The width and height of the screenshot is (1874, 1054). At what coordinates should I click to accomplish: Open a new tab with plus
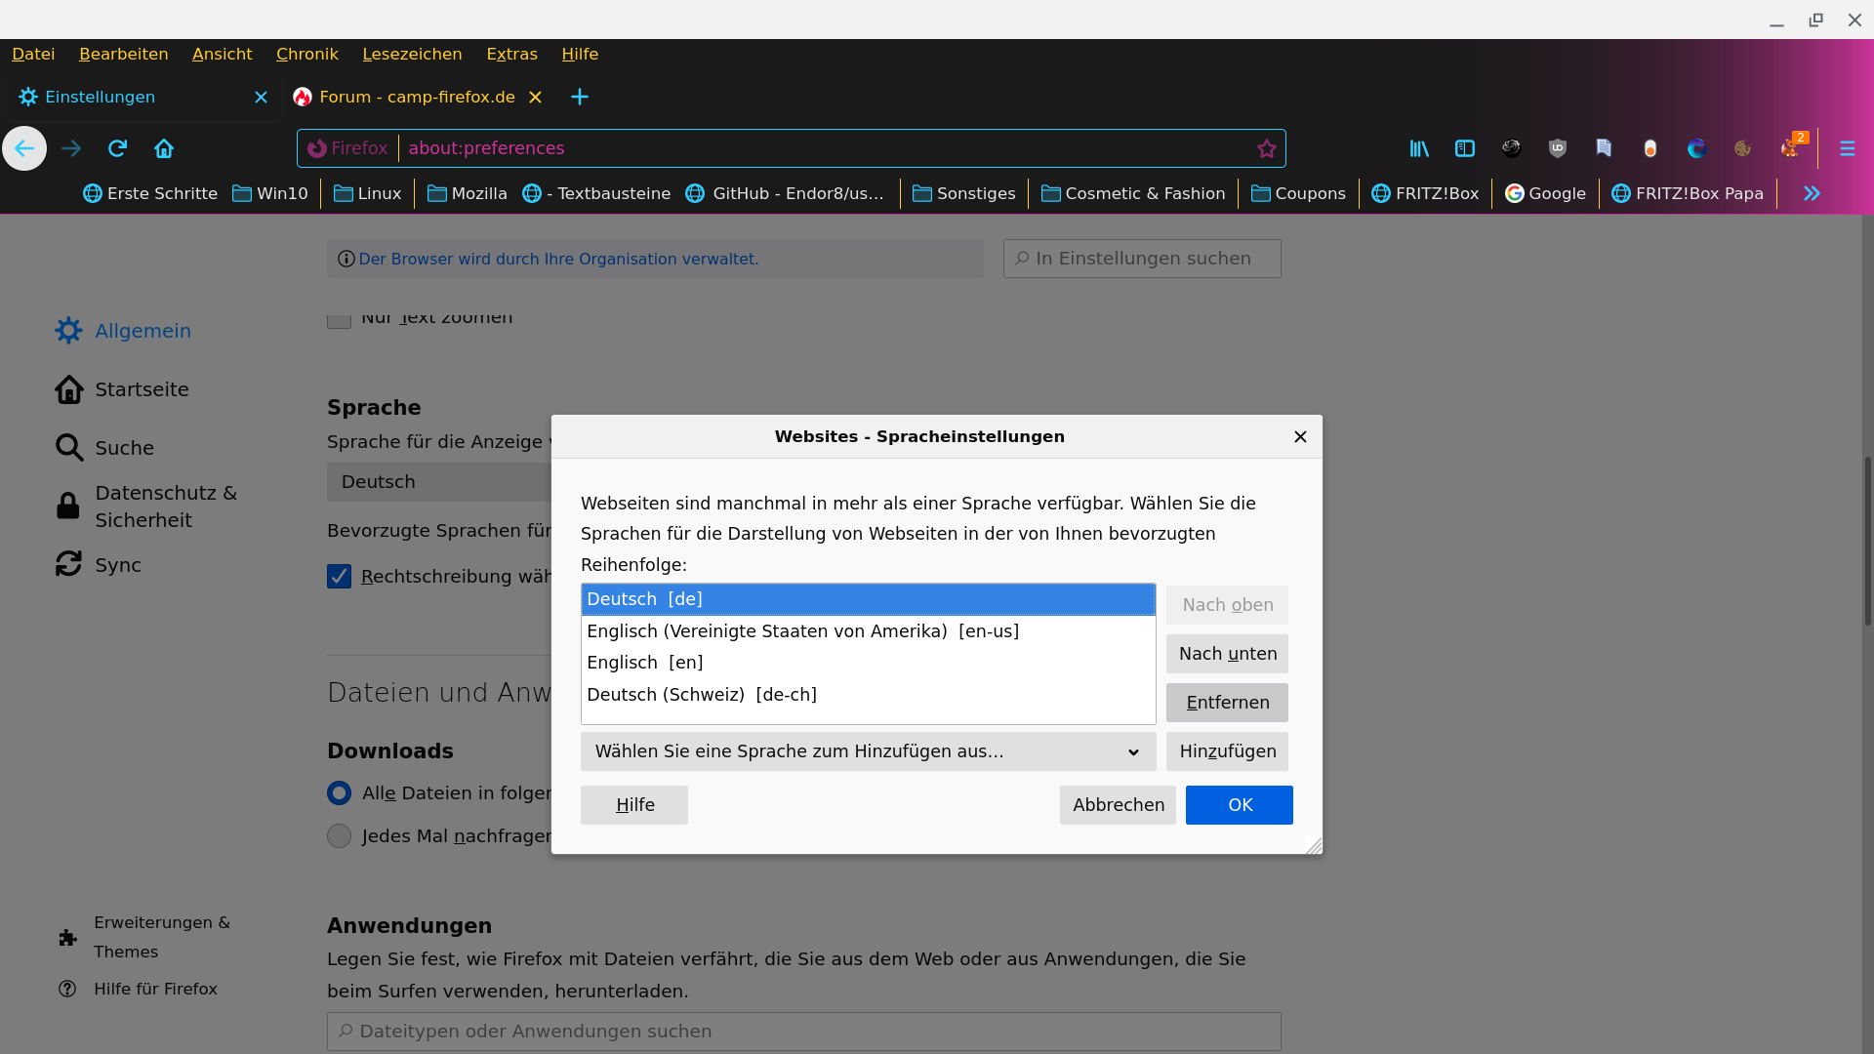click(x=580, y=97)
